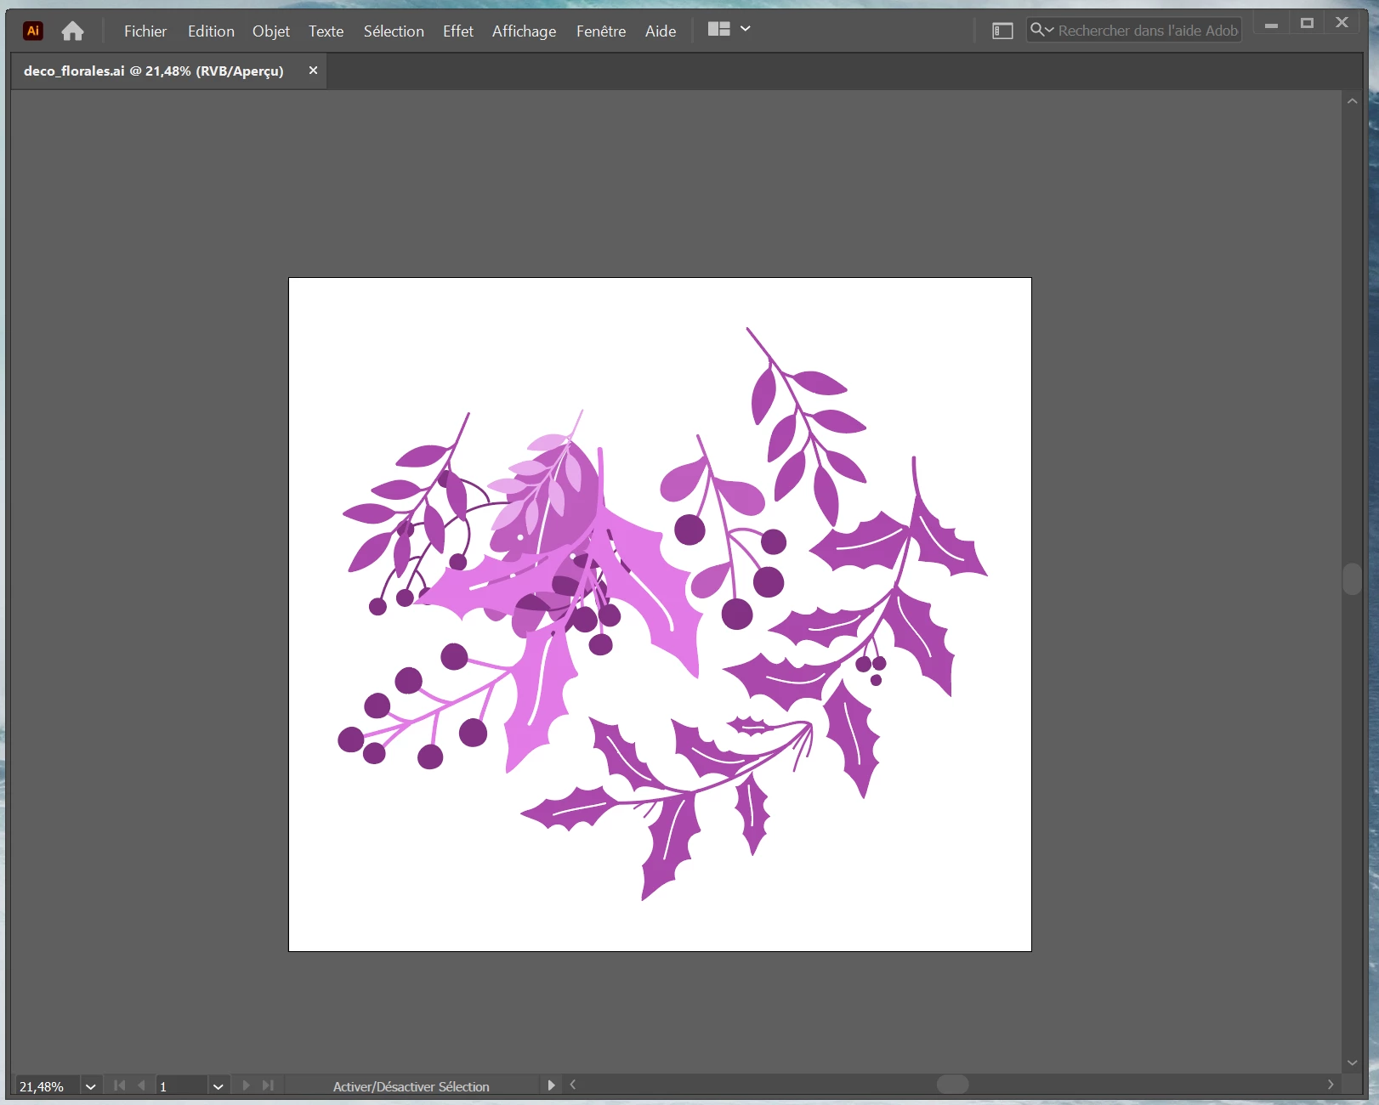1379x1105 pixels.
Task: Minimize the Illustrator window
Action: tap(1272, 24)
